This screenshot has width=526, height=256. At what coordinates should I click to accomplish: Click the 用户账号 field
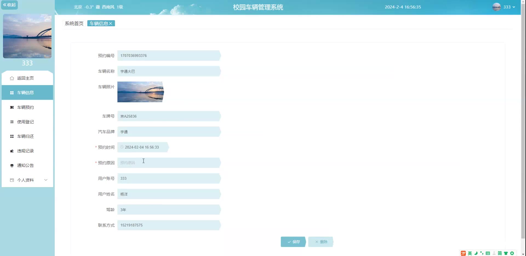[x=169, y=178]
